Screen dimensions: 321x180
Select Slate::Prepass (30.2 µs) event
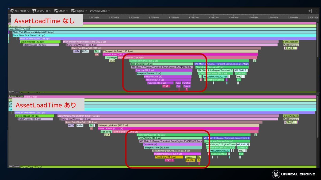(40, 42)
